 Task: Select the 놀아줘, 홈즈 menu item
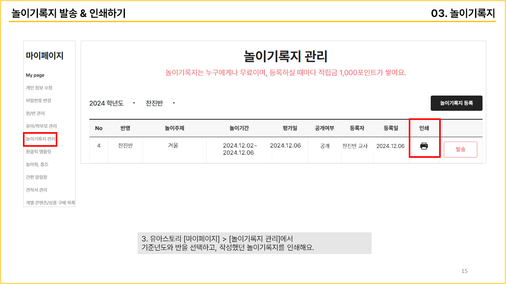tap(37, 164)
